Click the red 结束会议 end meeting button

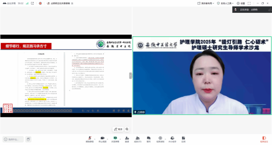[x=264, y=139]
